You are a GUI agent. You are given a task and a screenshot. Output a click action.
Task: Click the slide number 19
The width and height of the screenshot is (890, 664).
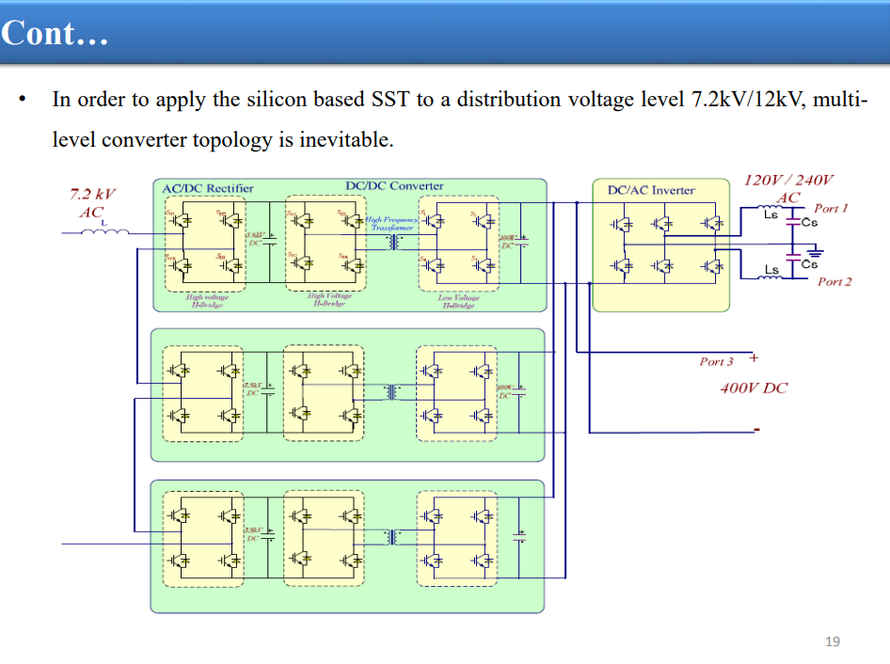(833, 641)
